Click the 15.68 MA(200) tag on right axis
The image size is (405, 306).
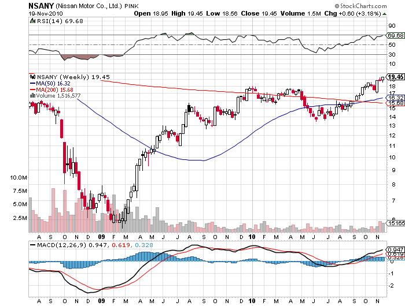(395, 103)
